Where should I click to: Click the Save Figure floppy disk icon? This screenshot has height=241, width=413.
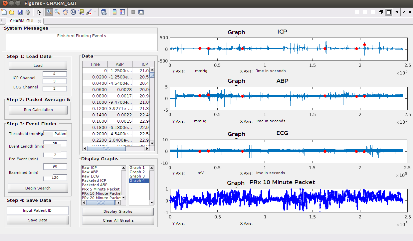point(20,12)
